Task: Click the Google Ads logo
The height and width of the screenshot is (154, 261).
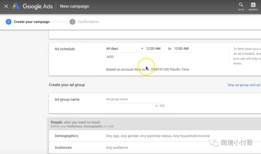Action: (16, 6)
